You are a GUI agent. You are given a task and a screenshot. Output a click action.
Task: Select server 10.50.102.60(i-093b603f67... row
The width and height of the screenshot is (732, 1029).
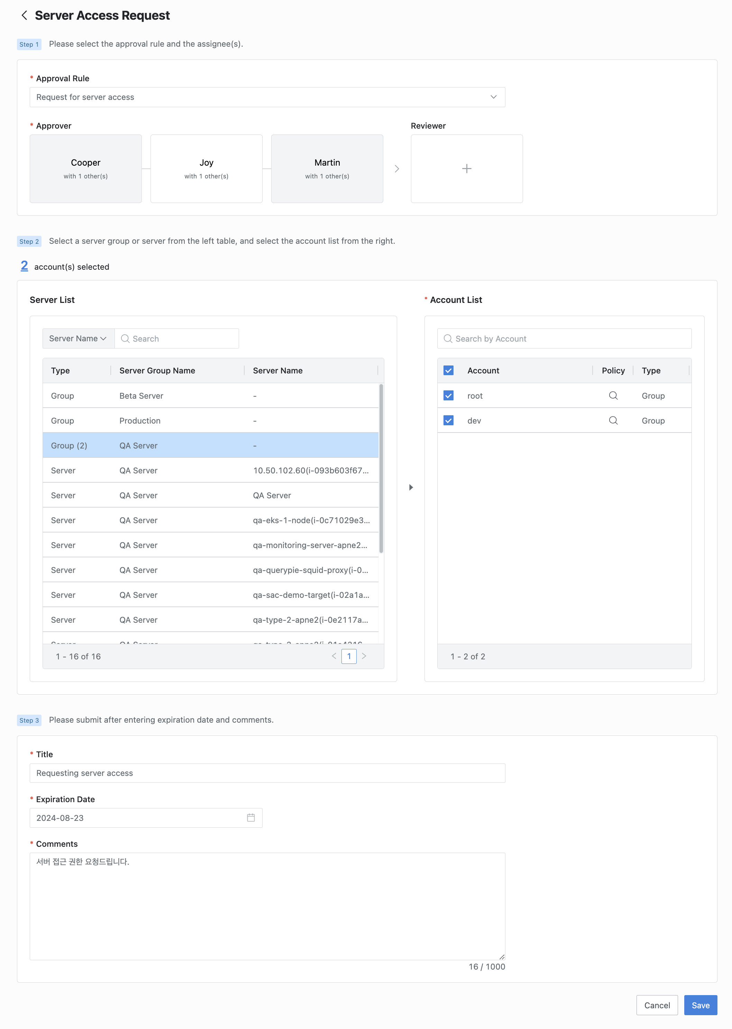210,470
